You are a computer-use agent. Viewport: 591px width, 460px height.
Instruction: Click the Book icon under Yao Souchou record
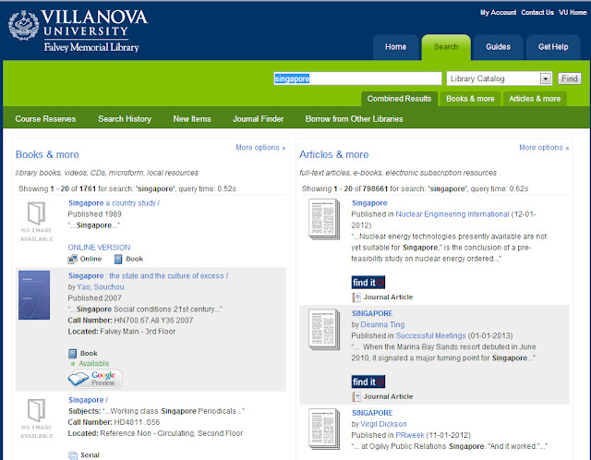(x=72, y=354)
